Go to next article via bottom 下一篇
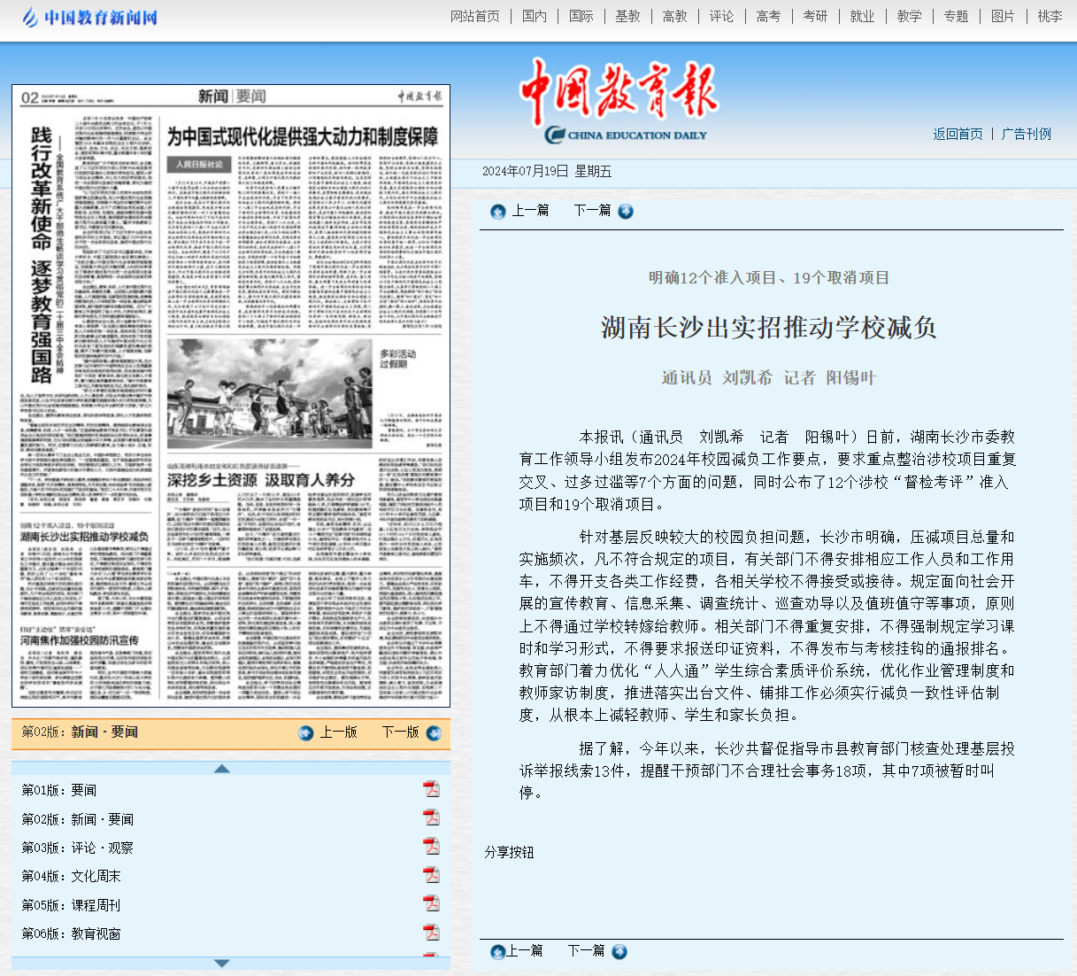1077x976 pixels. tap(587, 950)
